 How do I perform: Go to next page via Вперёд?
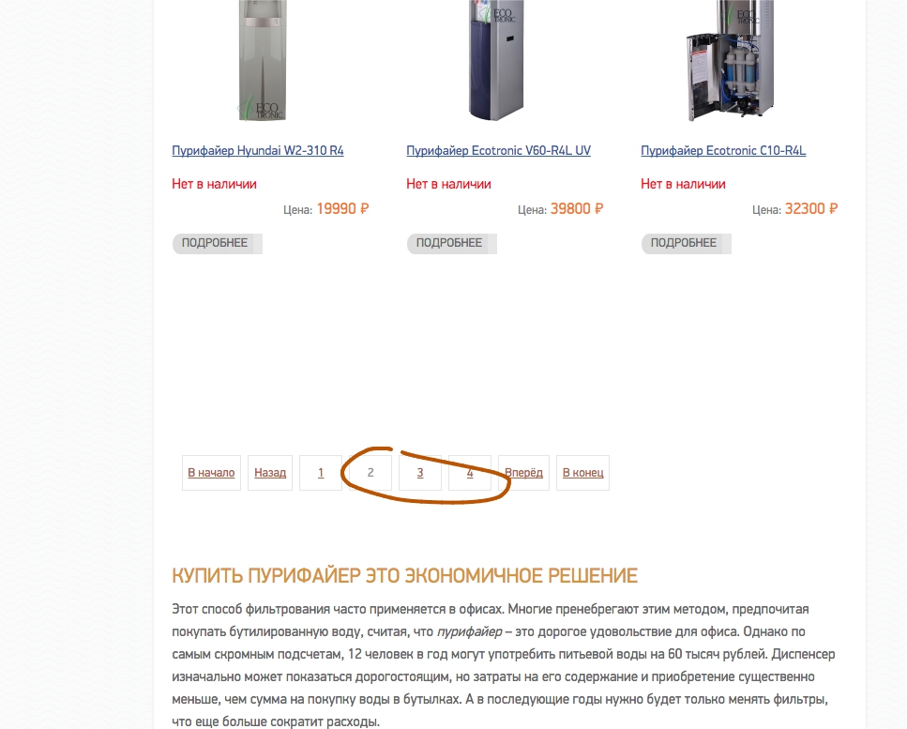point(523,473)
